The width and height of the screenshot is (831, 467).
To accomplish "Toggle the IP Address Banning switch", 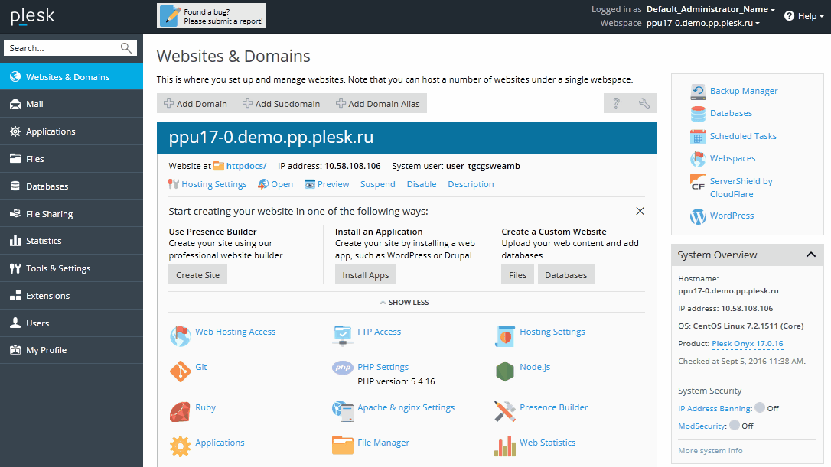I will pyautogui.click(x=760, y=408).
